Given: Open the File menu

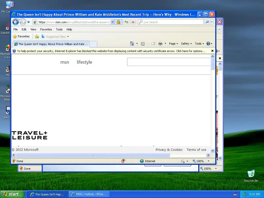Looking at the screenshot, I should point(15,29).
